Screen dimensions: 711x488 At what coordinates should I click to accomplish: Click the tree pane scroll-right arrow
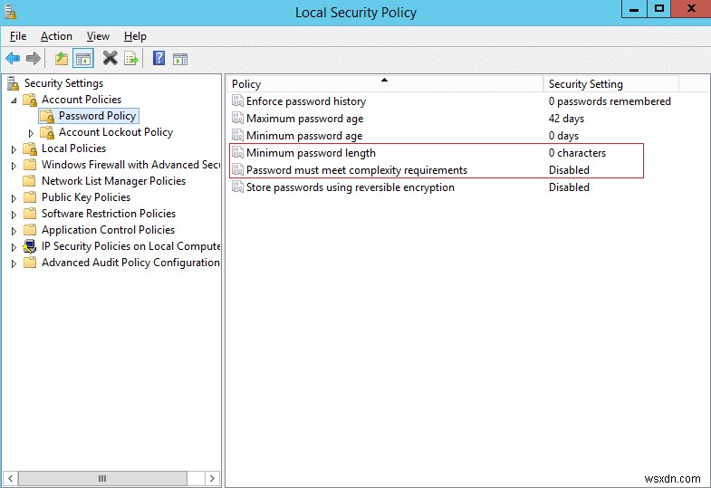(212, 478)
